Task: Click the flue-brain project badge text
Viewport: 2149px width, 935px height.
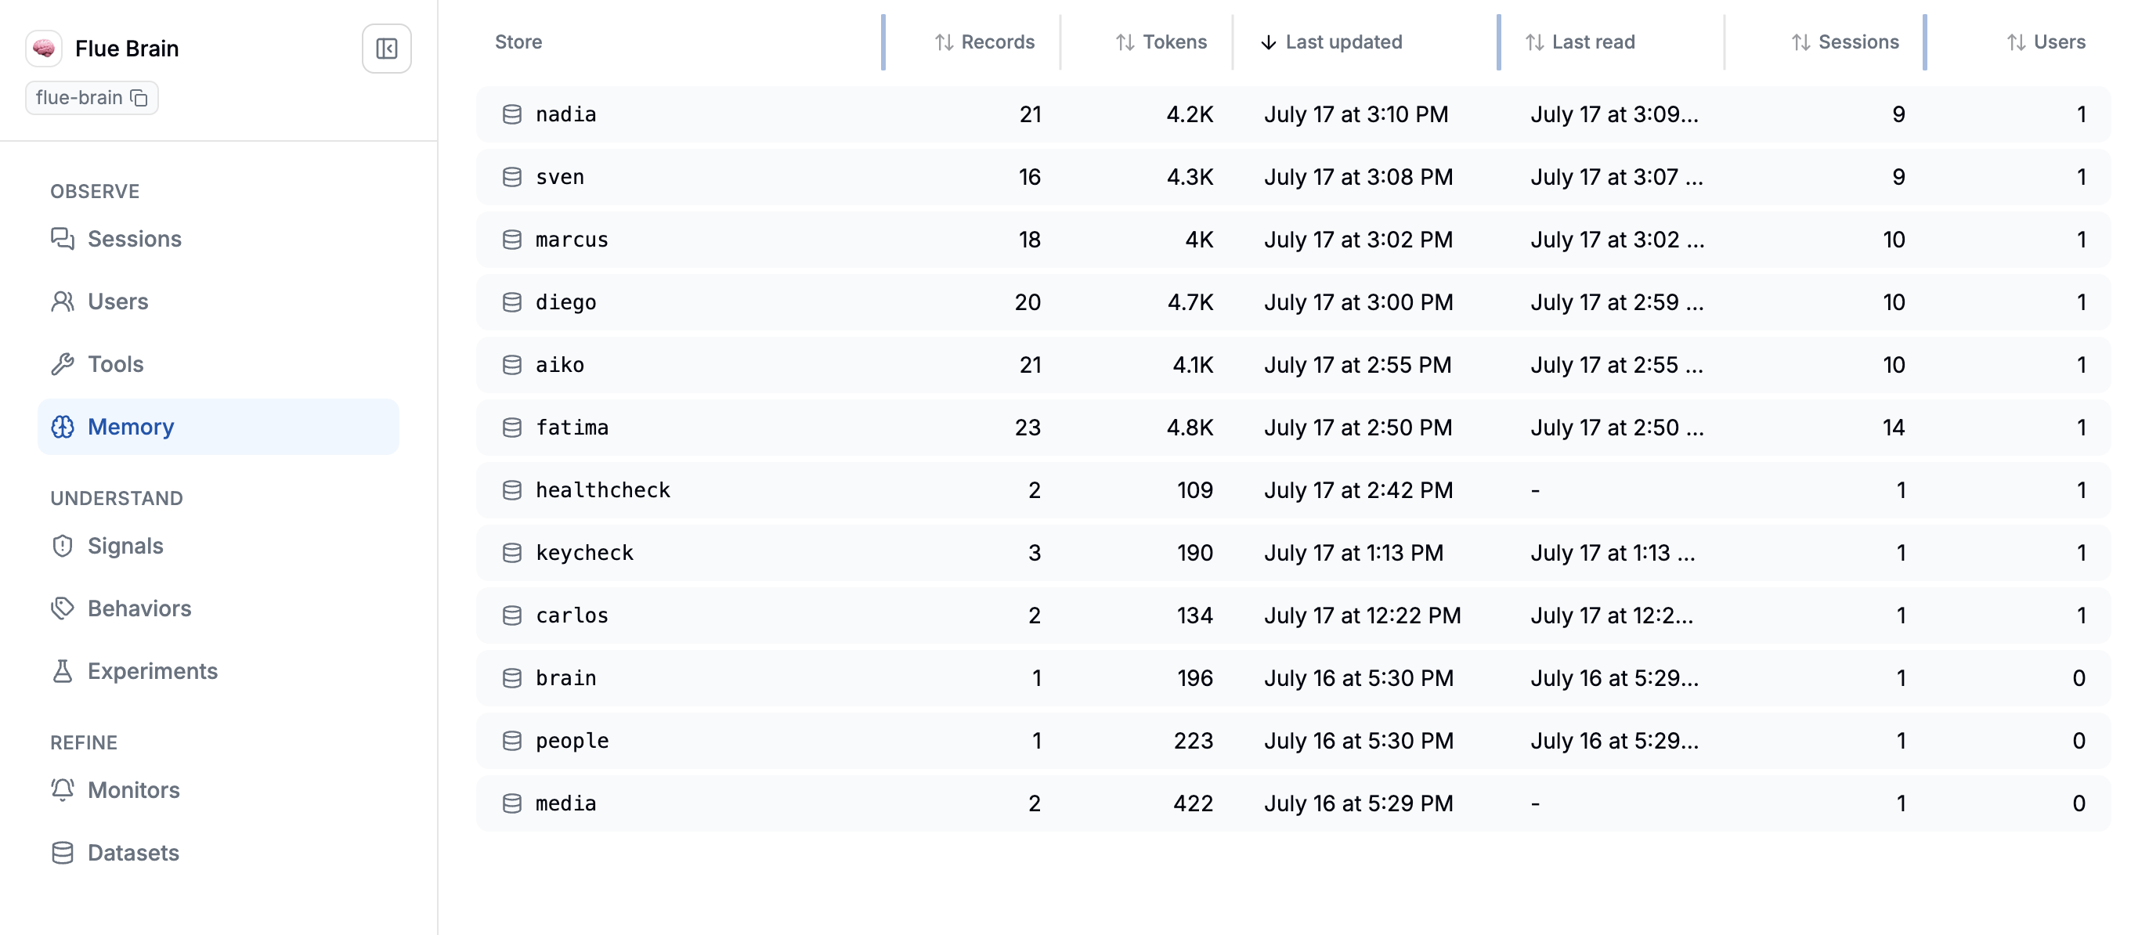Action: point(79,98)
